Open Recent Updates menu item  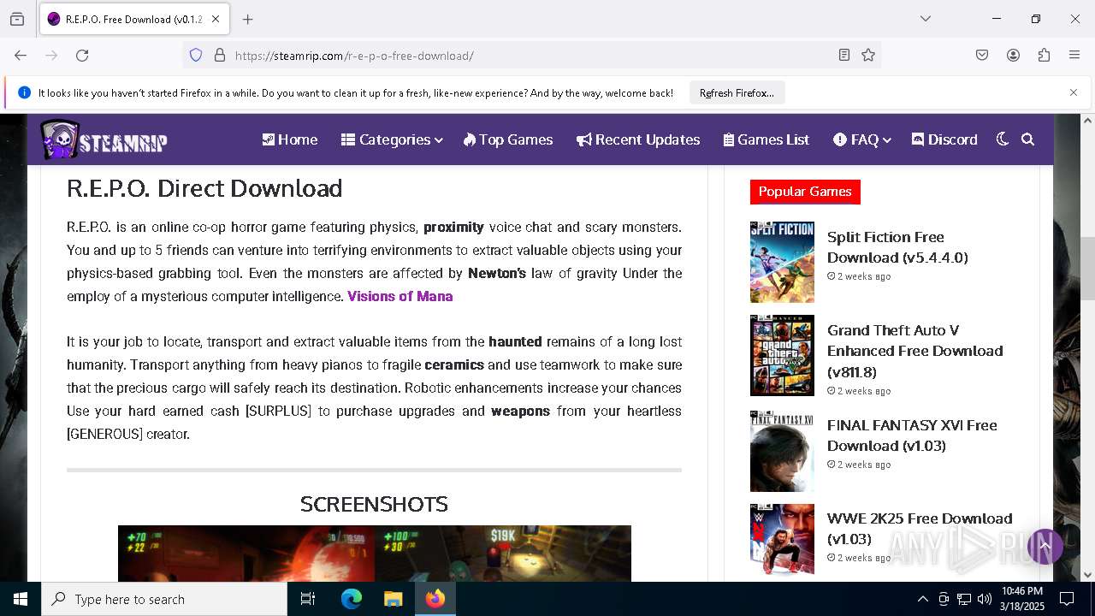pyautogui.click(x=638, y=139)
